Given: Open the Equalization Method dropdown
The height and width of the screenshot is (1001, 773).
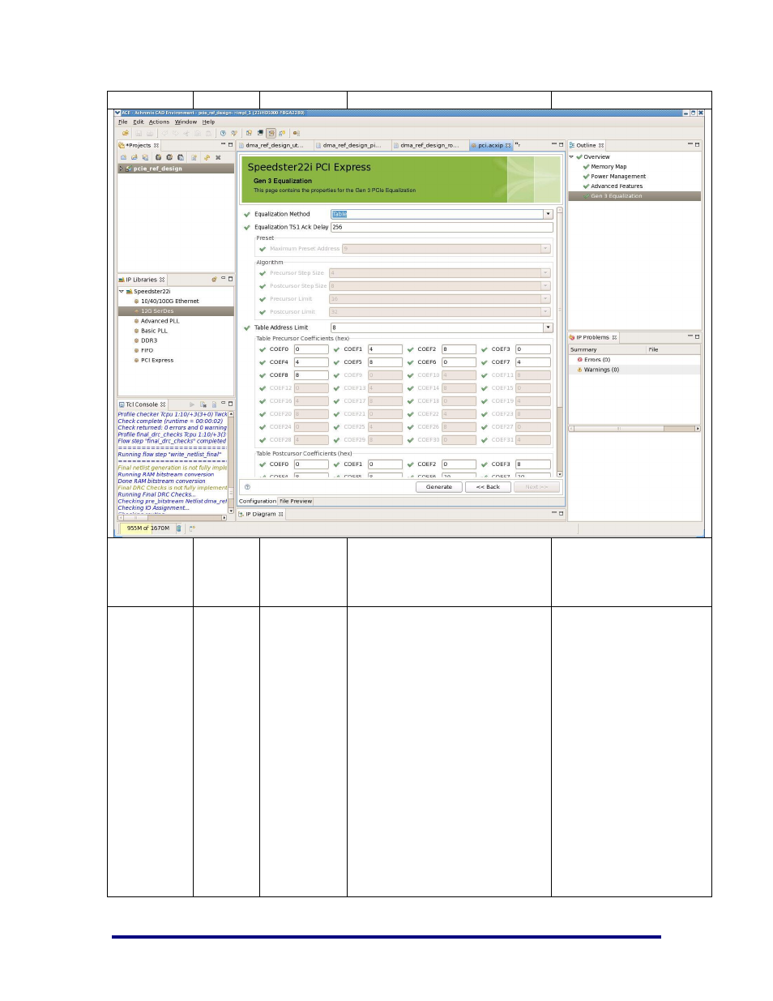Looking at the screenshot, I should pos(549,214).
